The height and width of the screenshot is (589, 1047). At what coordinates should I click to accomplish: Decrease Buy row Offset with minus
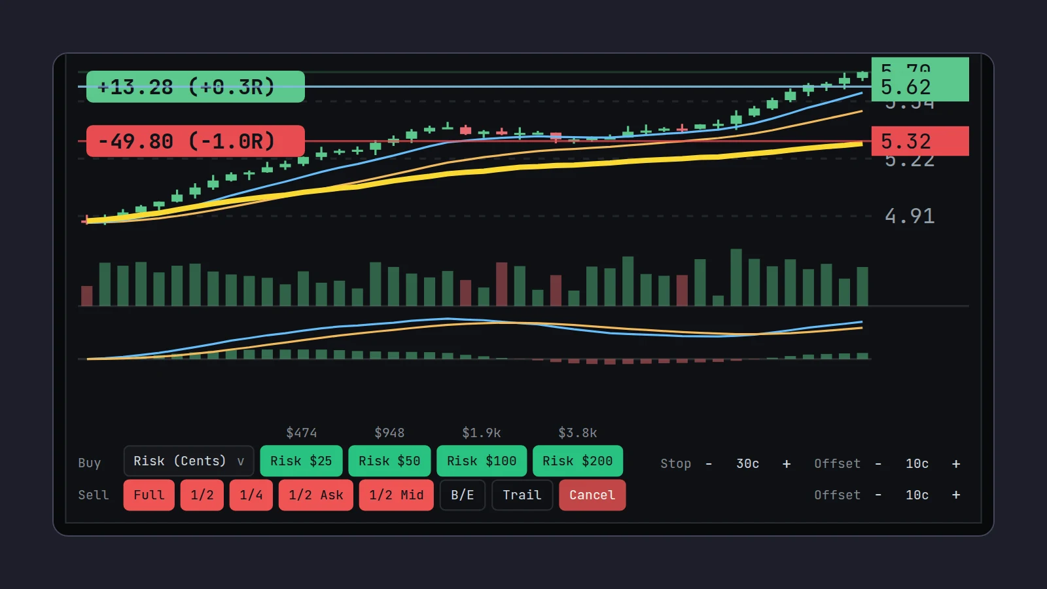coord(878,464)
